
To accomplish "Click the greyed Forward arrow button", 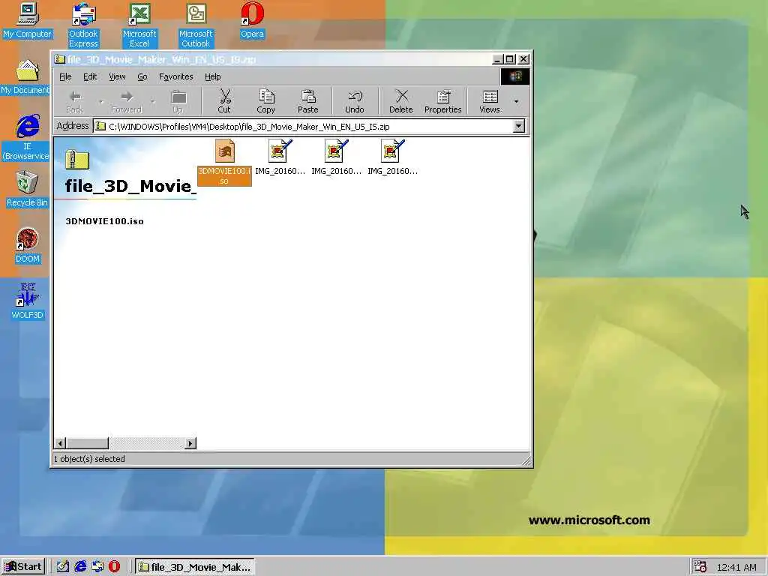I will point(126,101).
